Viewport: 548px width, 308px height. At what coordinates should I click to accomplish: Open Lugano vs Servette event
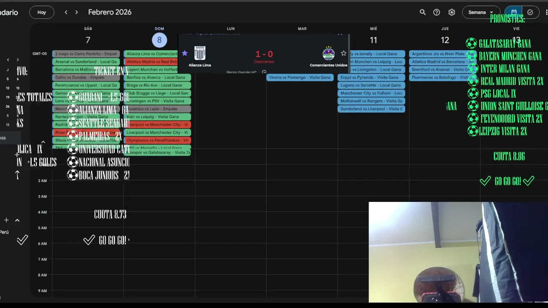pos(371,85)
